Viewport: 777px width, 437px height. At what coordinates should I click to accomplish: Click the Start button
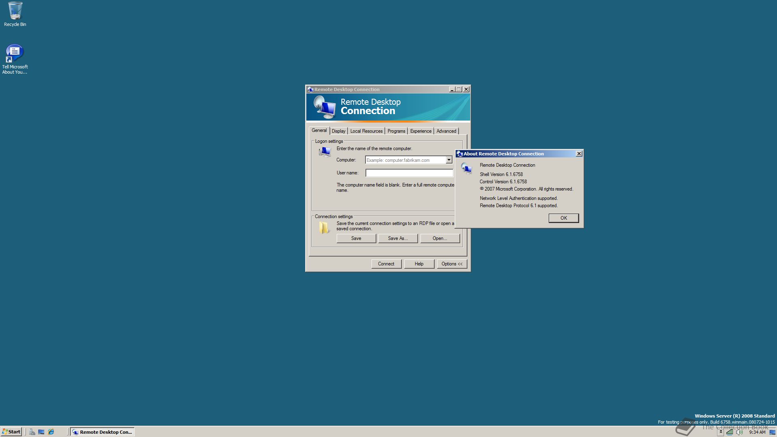coord(11,432)
